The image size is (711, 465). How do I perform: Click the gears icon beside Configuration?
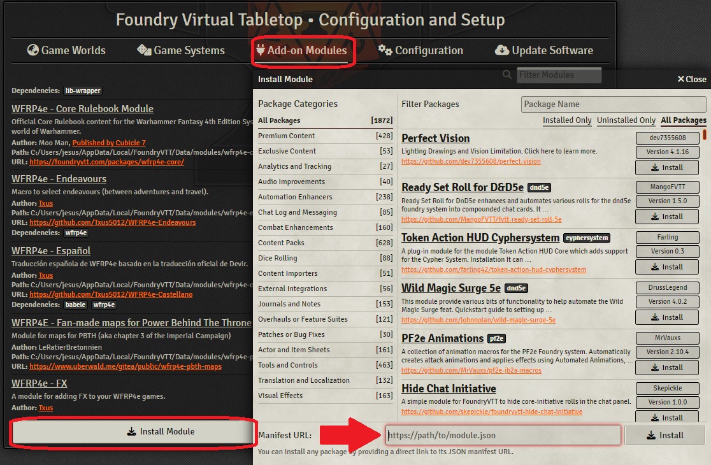[x=385, y=50]
